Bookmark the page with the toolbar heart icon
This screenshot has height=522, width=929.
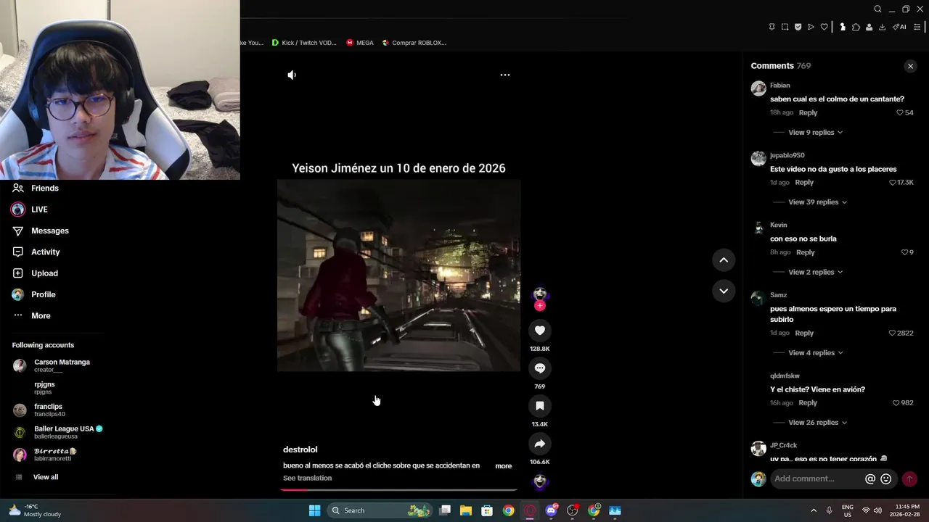point(824,27)
